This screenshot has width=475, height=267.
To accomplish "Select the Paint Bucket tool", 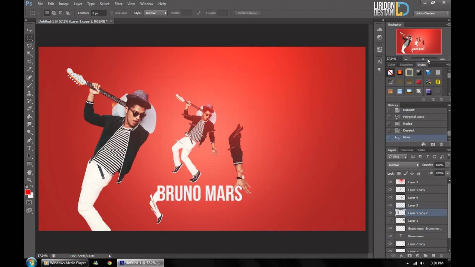I will tap(29, 116).
